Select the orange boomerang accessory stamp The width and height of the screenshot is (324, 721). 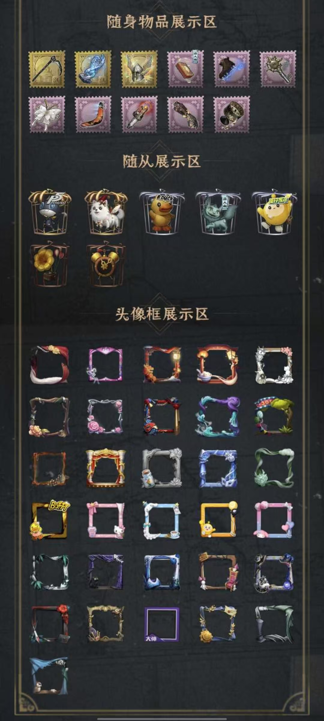(93, 114)
